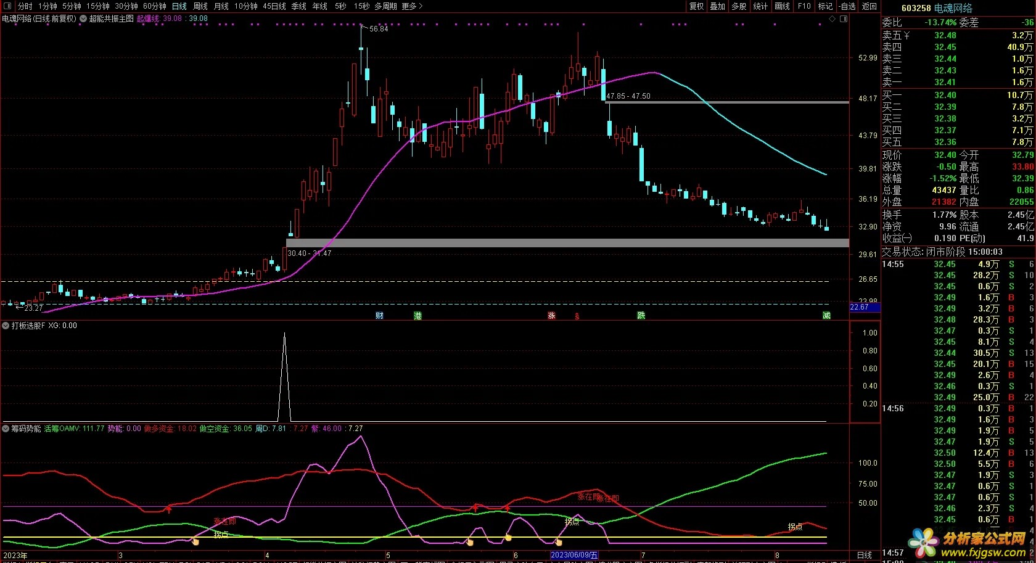
Task: Switch to 分时 intraday chart
Action: click(x=25, y=6)
